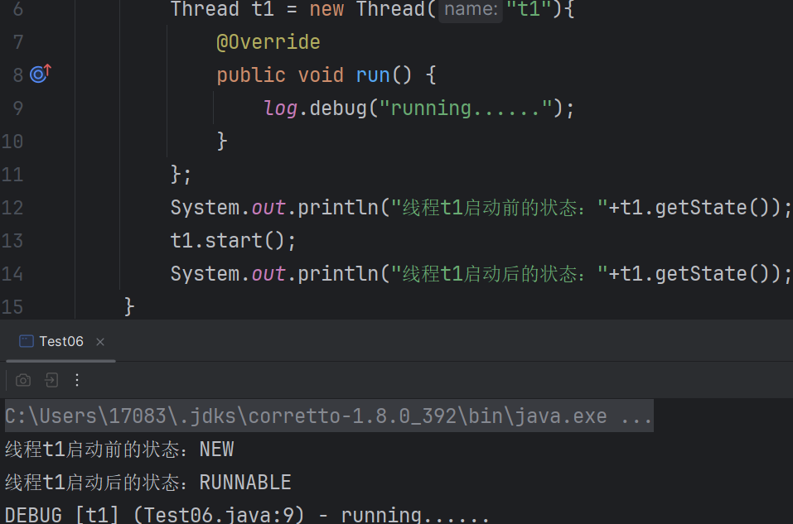
Task: Click the 'name:' parameter hint
Action: (x=470, y=10)
